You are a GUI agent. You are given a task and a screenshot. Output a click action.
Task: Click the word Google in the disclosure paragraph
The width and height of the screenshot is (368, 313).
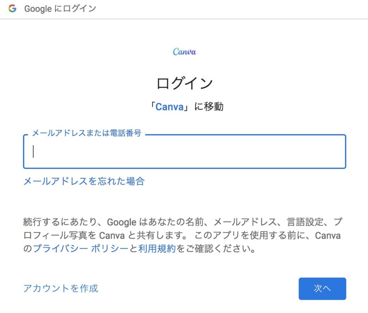pos(121,222)
